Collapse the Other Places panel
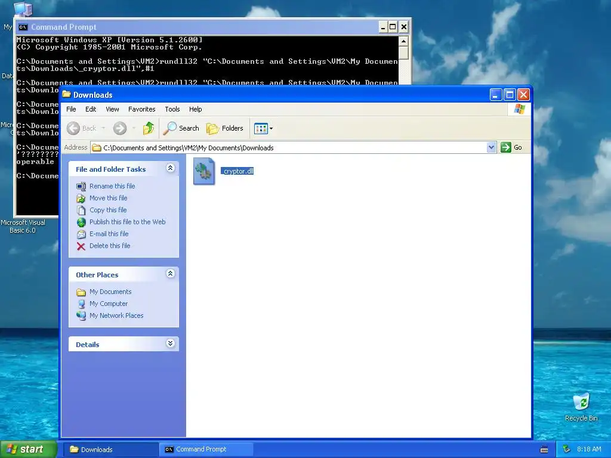The height and width of the screenshot is (458, 611). point(170,273)
